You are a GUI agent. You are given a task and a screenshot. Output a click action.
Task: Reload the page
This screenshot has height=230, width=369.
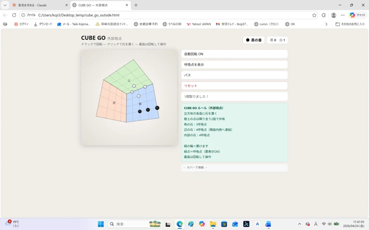pos(14,15)
